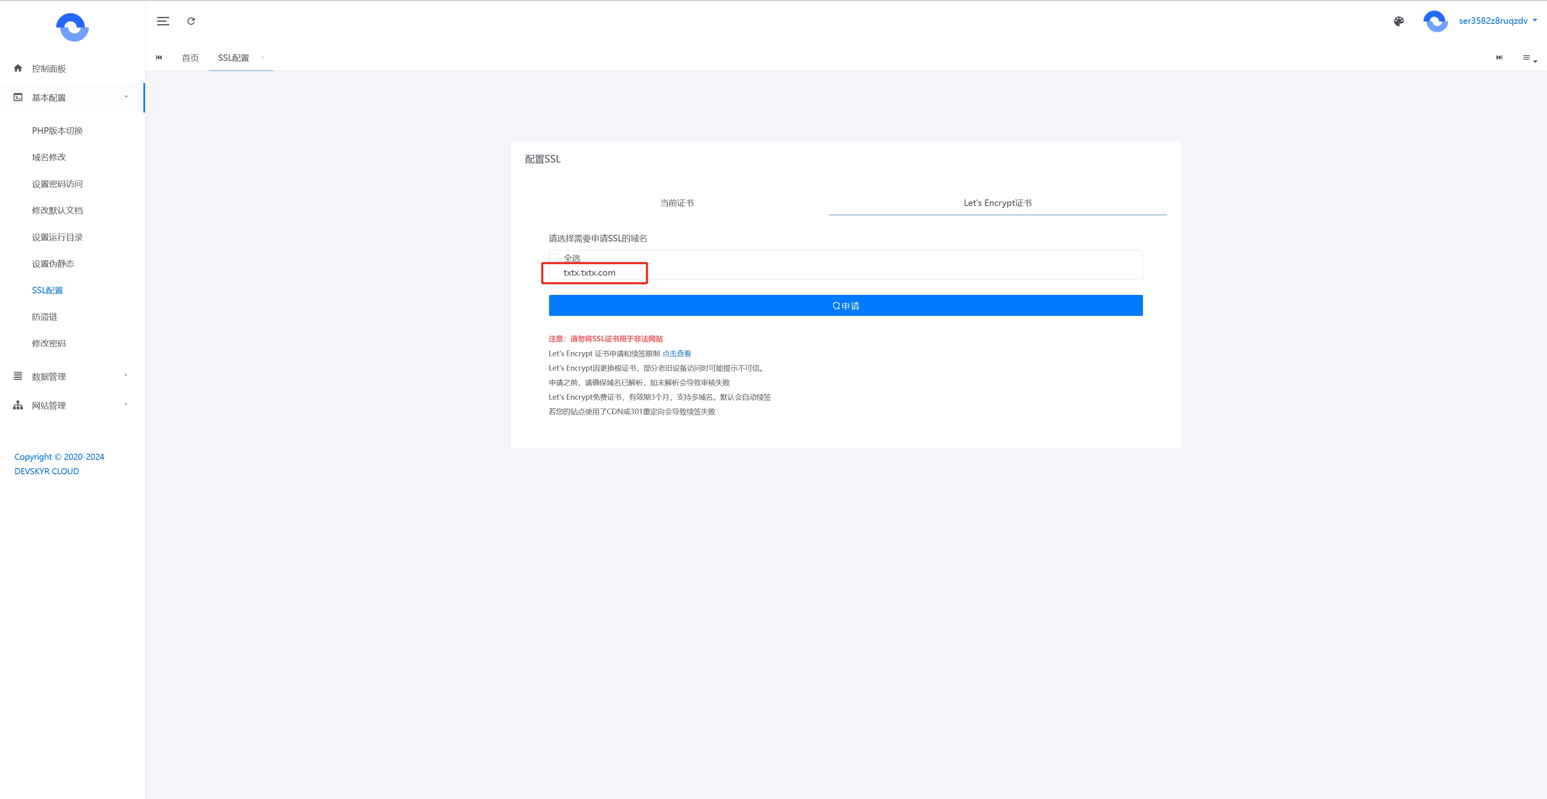The height and width of the screenshot is (799, 1547).
Task: Click the refresh page icon
Action: (x=191, y=21)
